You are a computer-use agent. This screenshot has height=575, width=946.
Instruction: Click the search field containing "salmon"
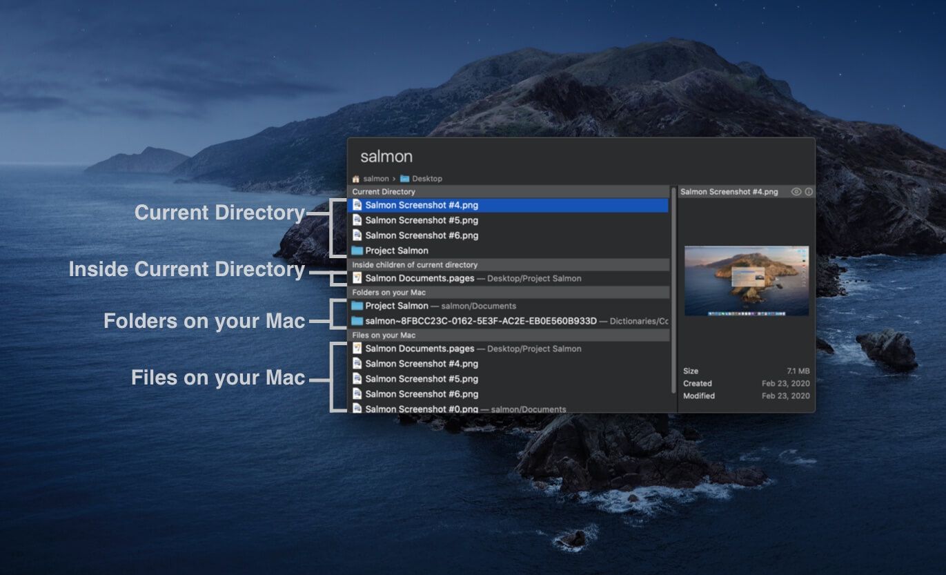point(580,157)
